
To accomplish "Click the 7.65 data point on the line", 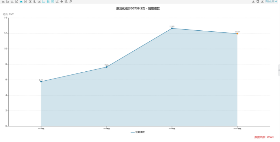I will (x=106, y=67).
